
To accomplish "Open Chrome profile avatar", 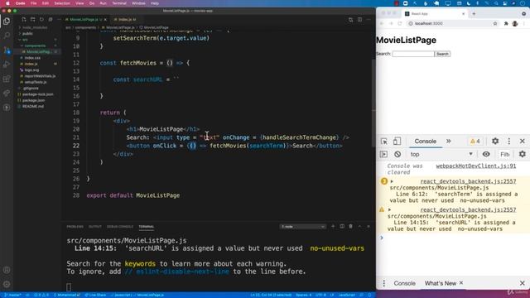I will click(x=515, y=24).
